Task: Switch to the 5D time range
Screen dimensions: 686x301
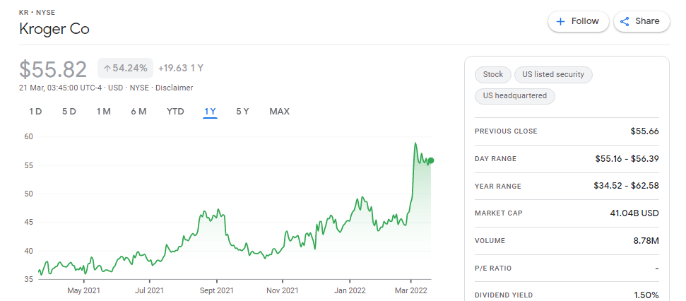Action: (x=69, y=112)
